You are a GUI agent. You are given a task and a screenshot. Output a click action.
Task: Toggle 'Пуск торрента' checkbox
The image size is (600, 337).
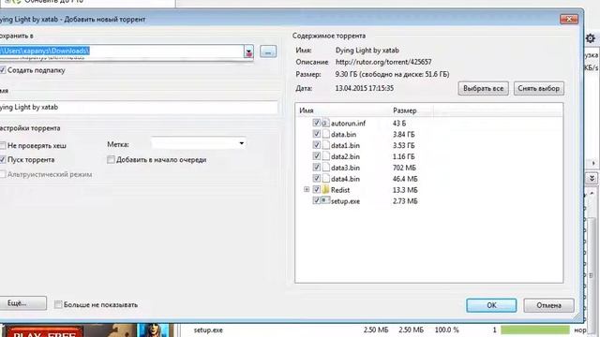click(x=3, y=160)
